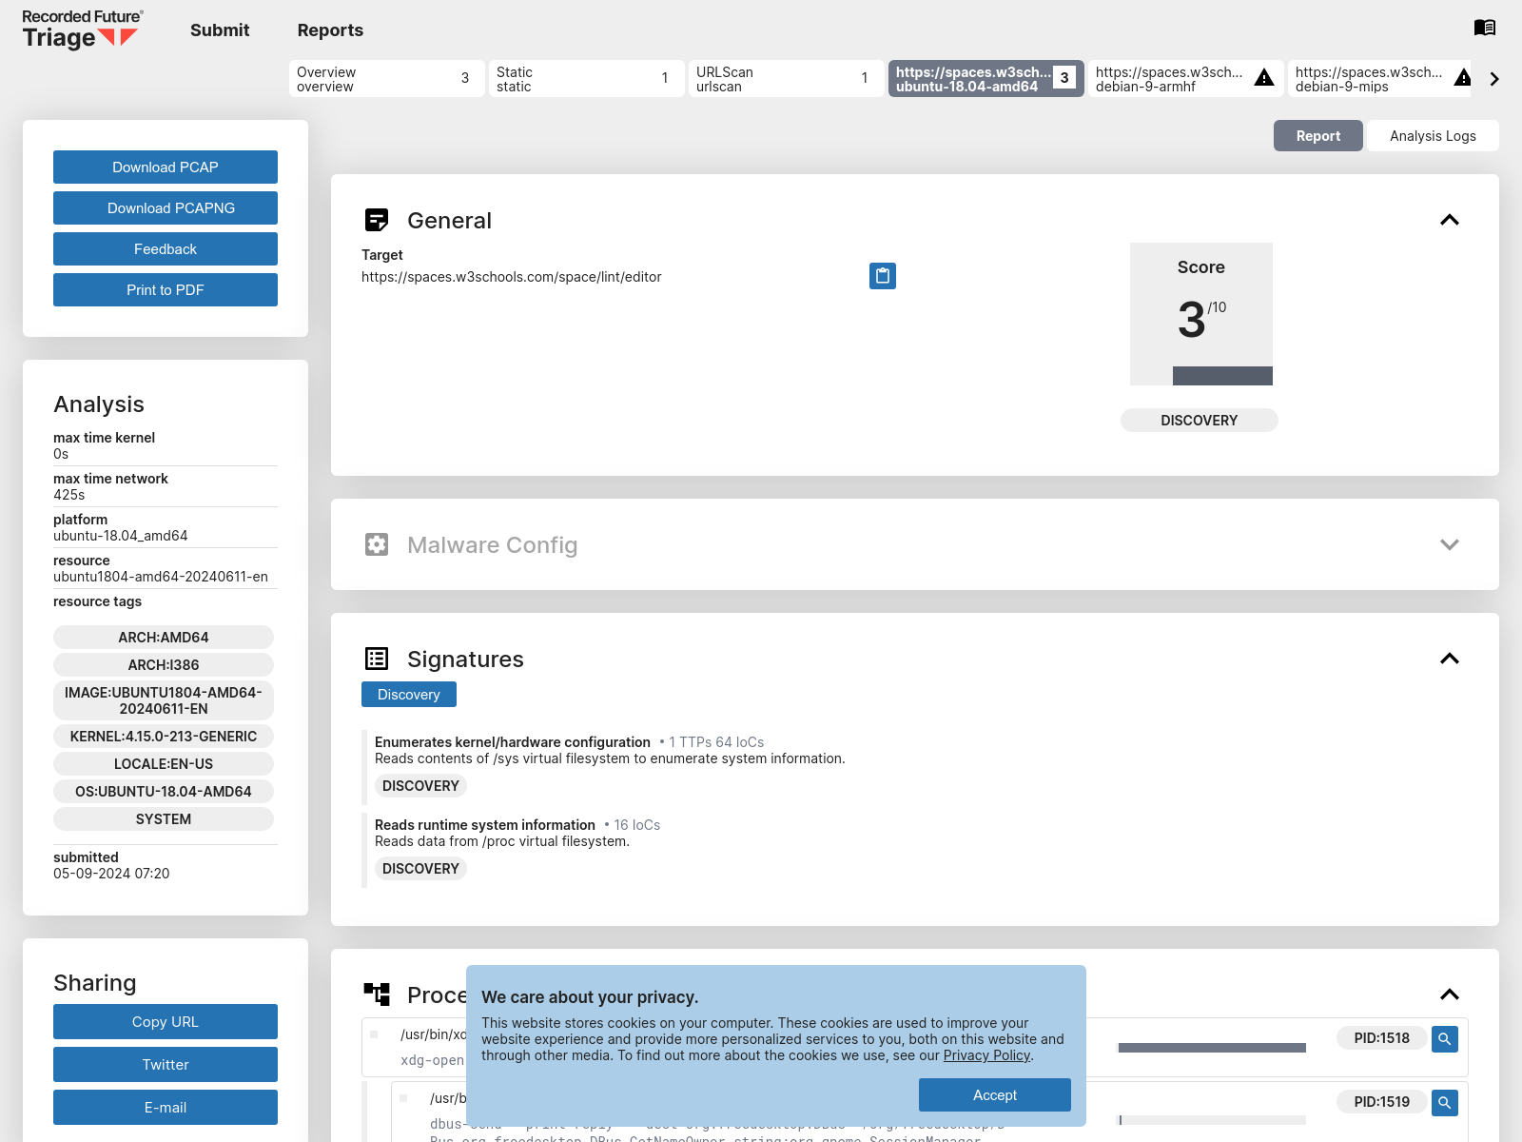This screenshot has height=1142, width=1522.
Task: Click the PID:1518 timeline bar
Action: (1212, 1048)
